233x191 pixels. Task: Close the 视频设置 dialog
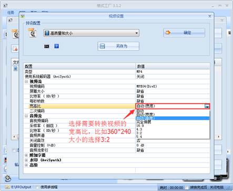210,16
